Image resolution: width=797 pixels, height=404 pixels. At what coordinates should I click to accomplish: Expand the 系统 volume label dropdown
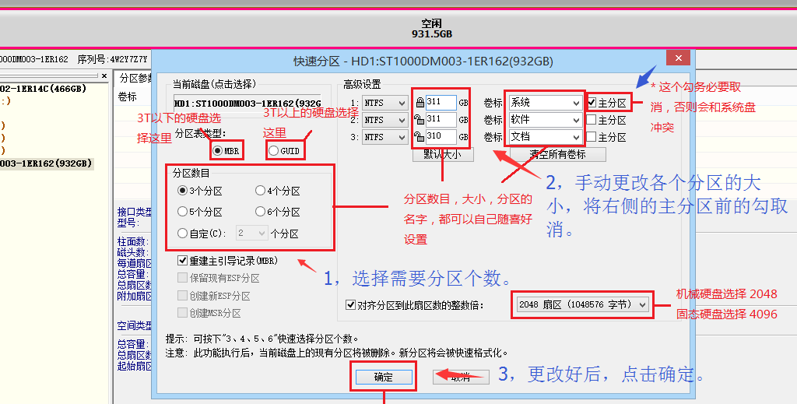pyautogui.click(x=575, y=103)
